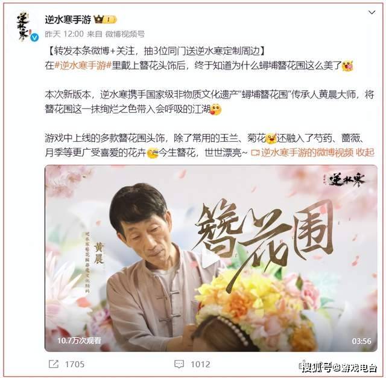Viewport: 386px width, 378px height.
Task: Click the 逆水寒手游 account name
Action: pyautogui.click(x=68, y=19)
